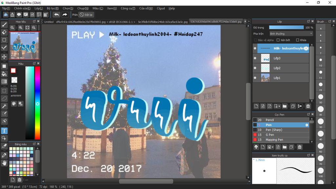Viewport: 336px width, 189px height.
Task: Select the Lasso tool
Action: tap(4, 98)
